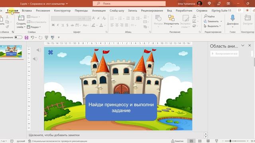Switch to the Анимация tab
Viewport: 255px width, 143px height.
pyautogui.click(x=99, y=11)
